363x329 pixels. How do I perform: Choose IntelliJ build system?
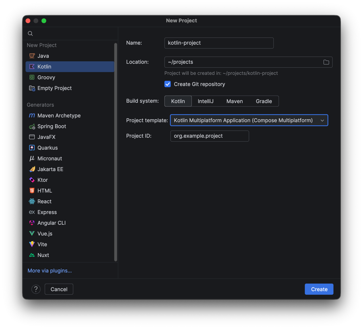[205, 101]
